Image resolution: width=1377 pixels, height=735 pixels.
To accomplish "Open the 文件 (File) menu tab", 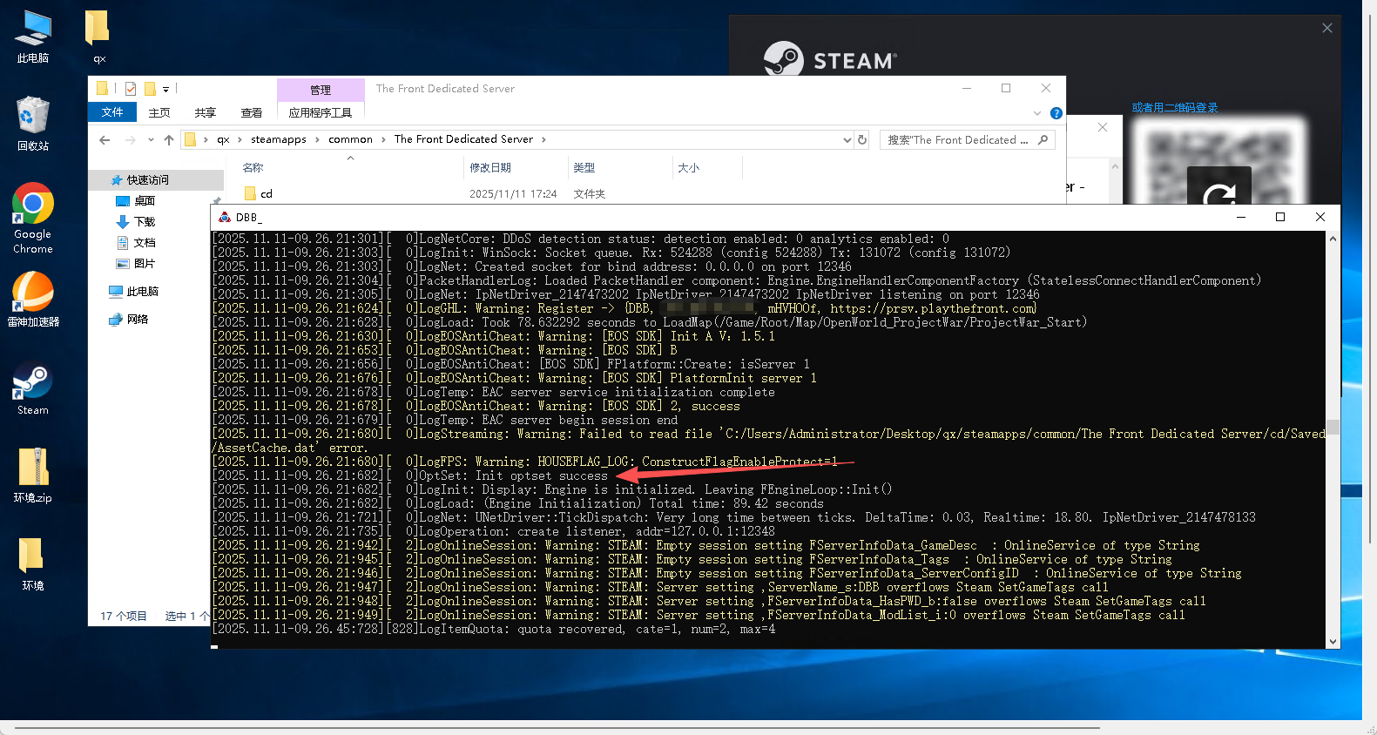I will (x=112, y=112).
